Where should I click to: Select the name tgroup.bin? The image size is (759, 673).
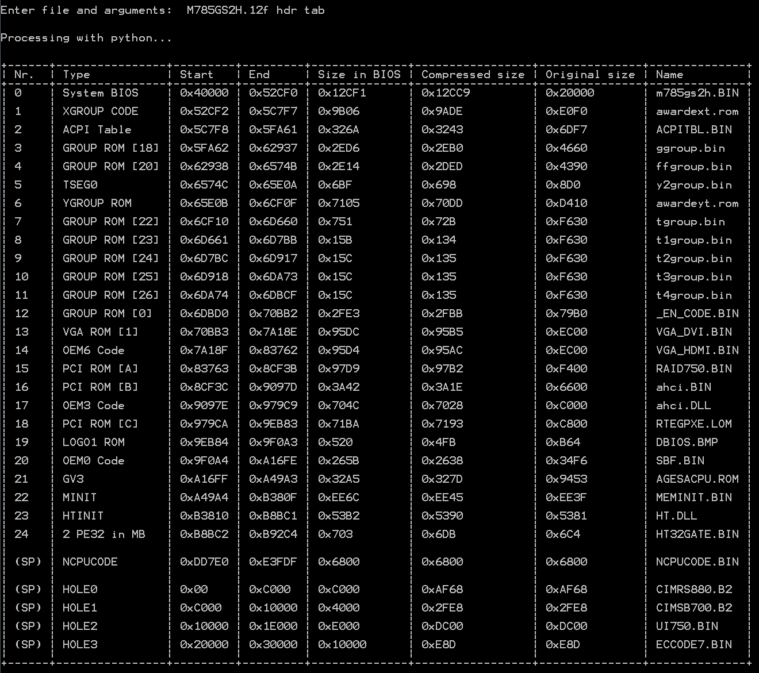pyautogui.click(x=690, y=221)
